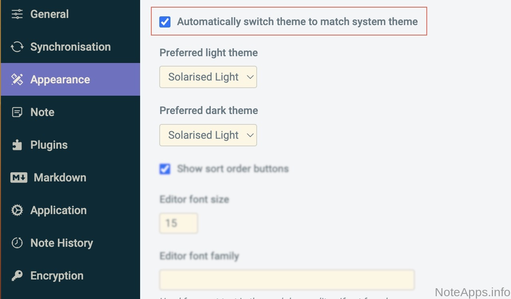Click the Editor font size field
The width and height of the screenshot is (511, 299).
point(178,223)
